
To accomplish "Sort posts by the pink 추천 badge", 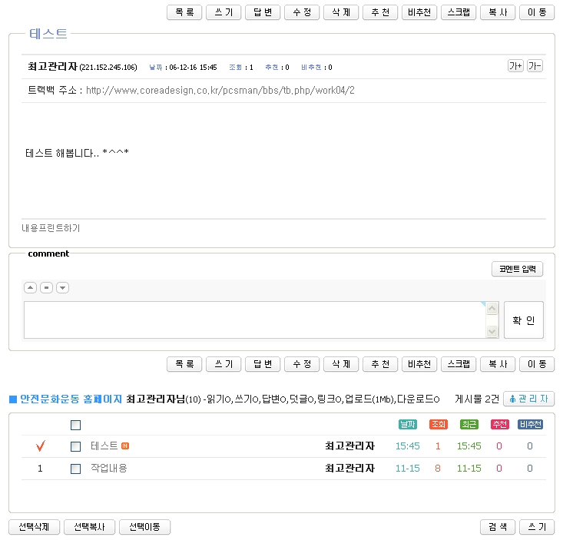I will (499, 425).
